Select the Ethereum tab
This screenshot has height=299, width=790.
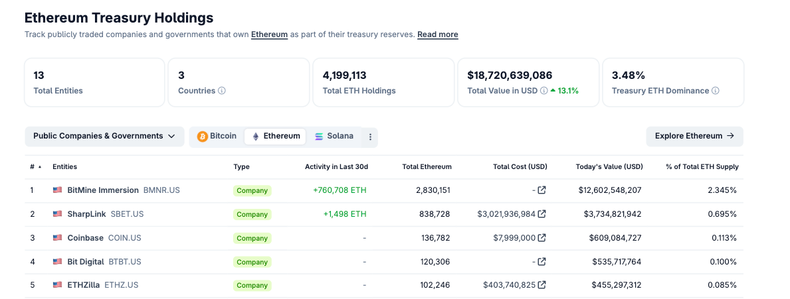point(275,136)
